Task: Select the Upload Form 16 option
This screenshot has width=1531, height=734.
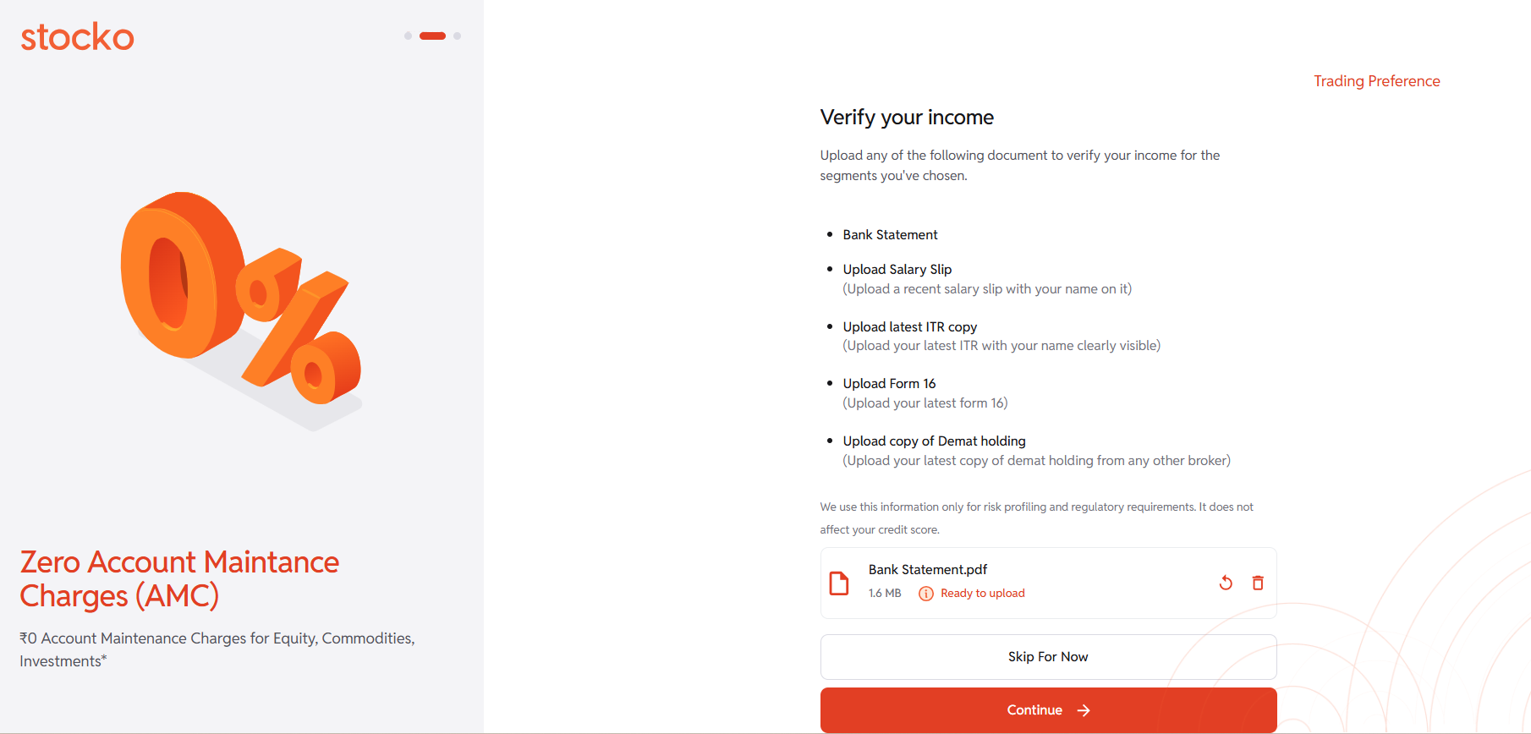Action: point(889,384)
